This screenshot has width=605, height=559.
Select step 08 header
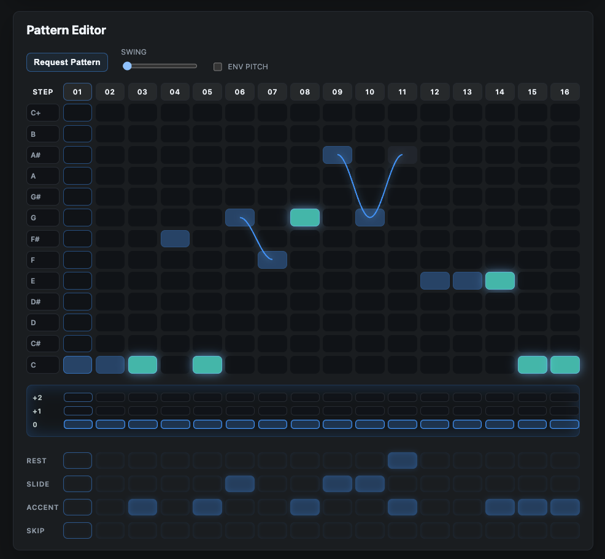[305, 92]
